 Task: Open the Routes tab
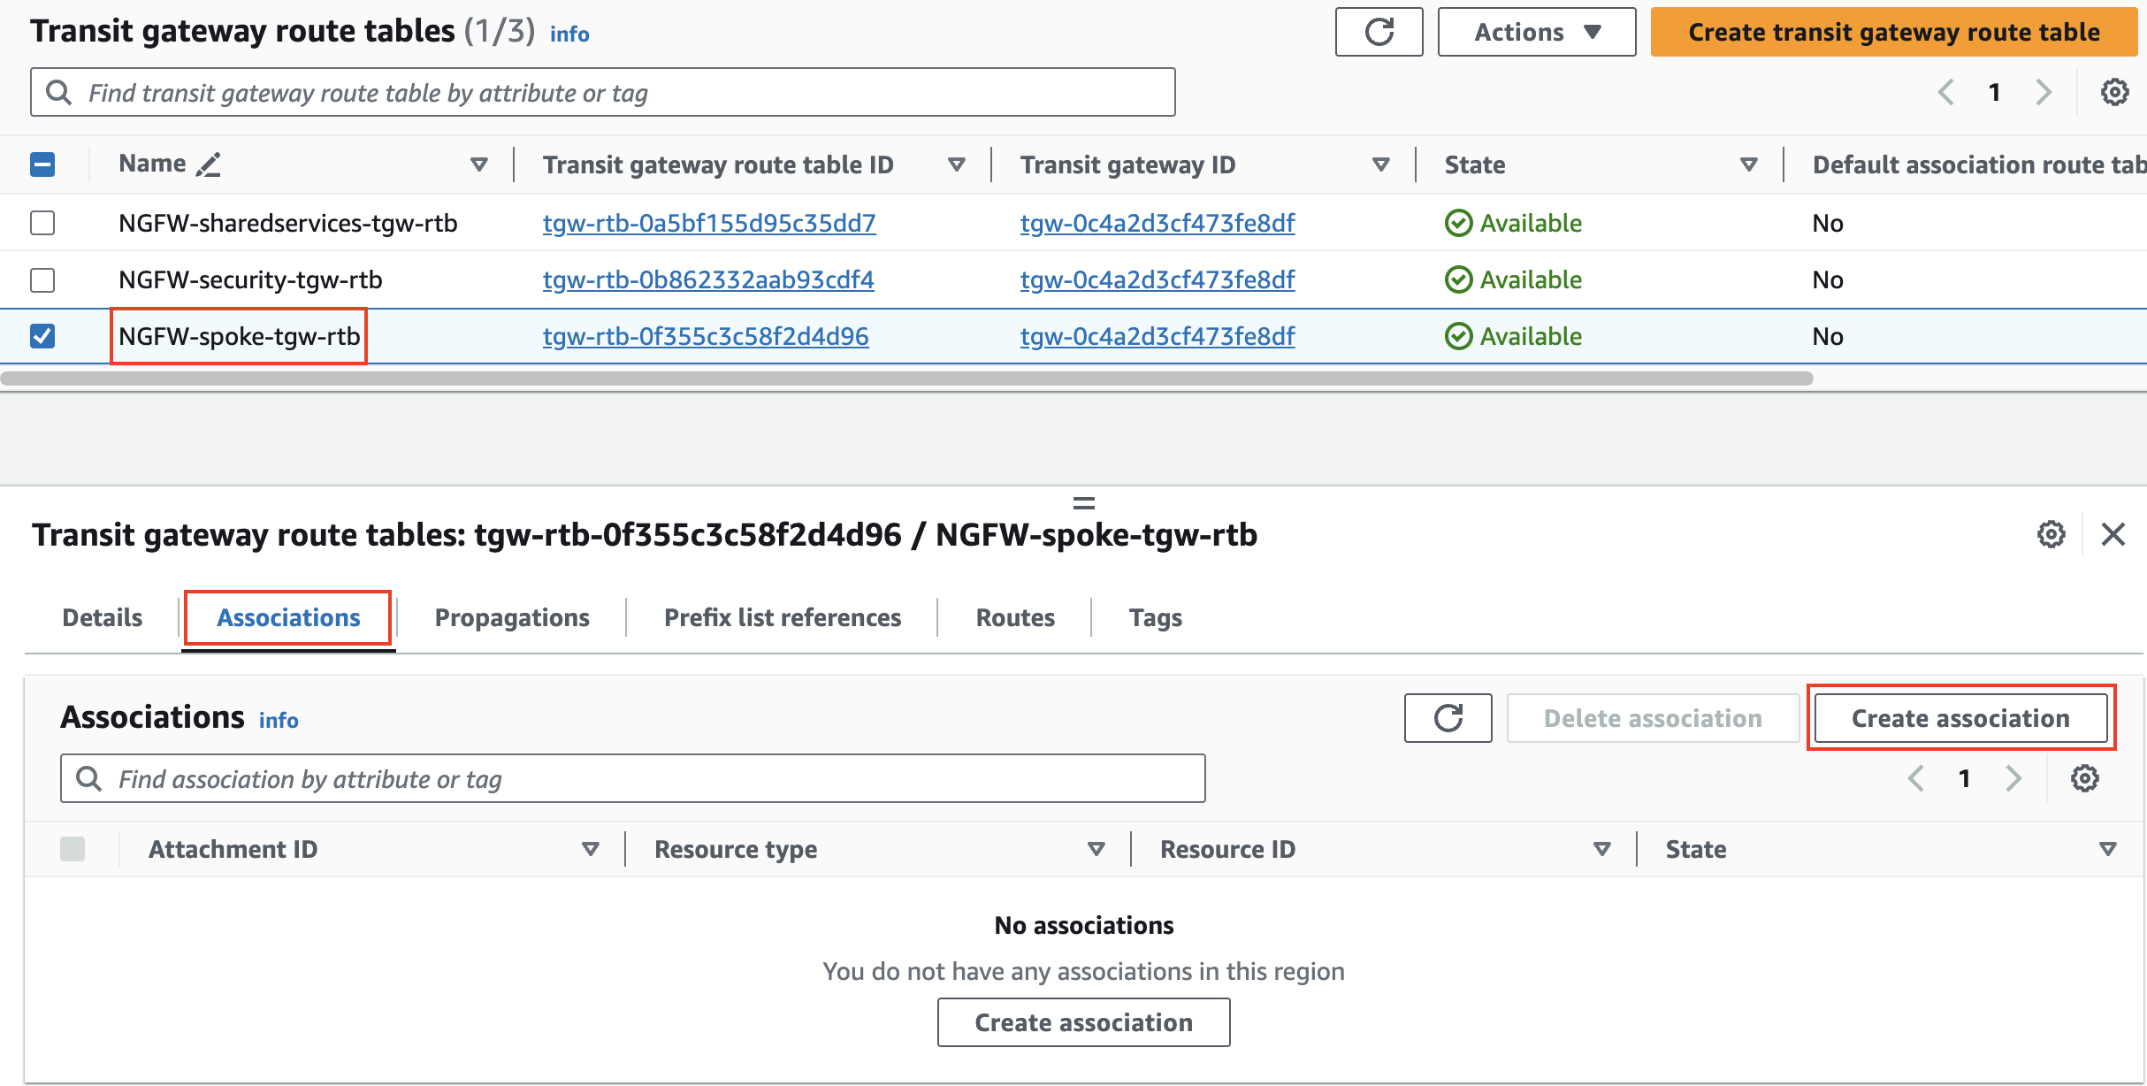pyautogui.click(x=1015, y=617)
